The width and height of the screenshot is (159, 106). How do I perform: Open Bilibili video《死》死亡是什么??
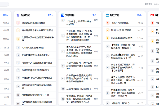120,23
